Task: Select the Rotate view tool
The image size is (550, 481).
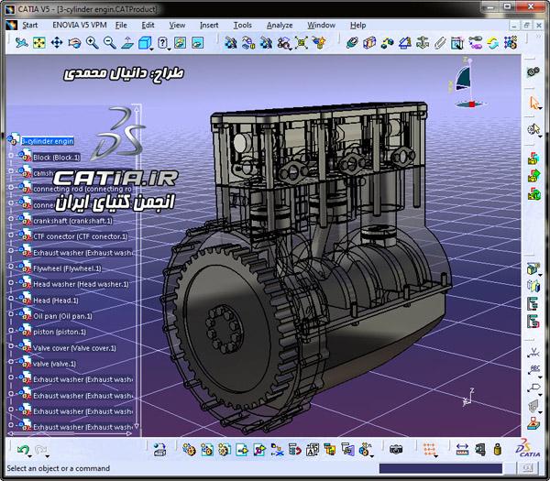Action: pos(74,43)
